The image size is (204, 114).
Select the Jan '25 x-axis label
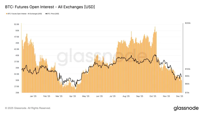pos(33,96)
